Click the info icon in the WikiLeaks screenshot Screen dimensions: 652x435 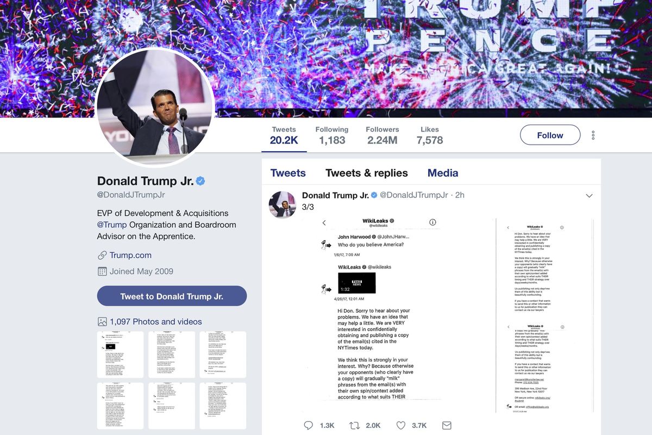[x=432, y=222]
